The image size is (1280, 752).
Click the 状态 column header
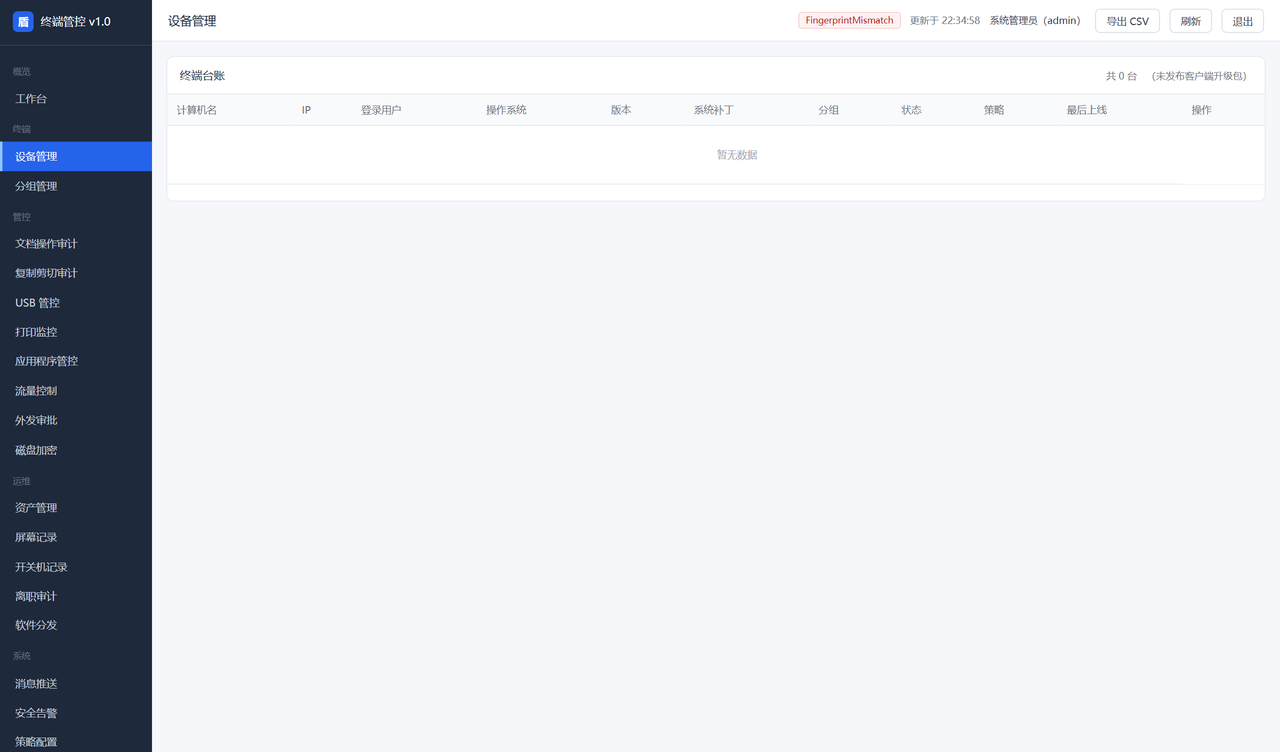tap(911, 110)
